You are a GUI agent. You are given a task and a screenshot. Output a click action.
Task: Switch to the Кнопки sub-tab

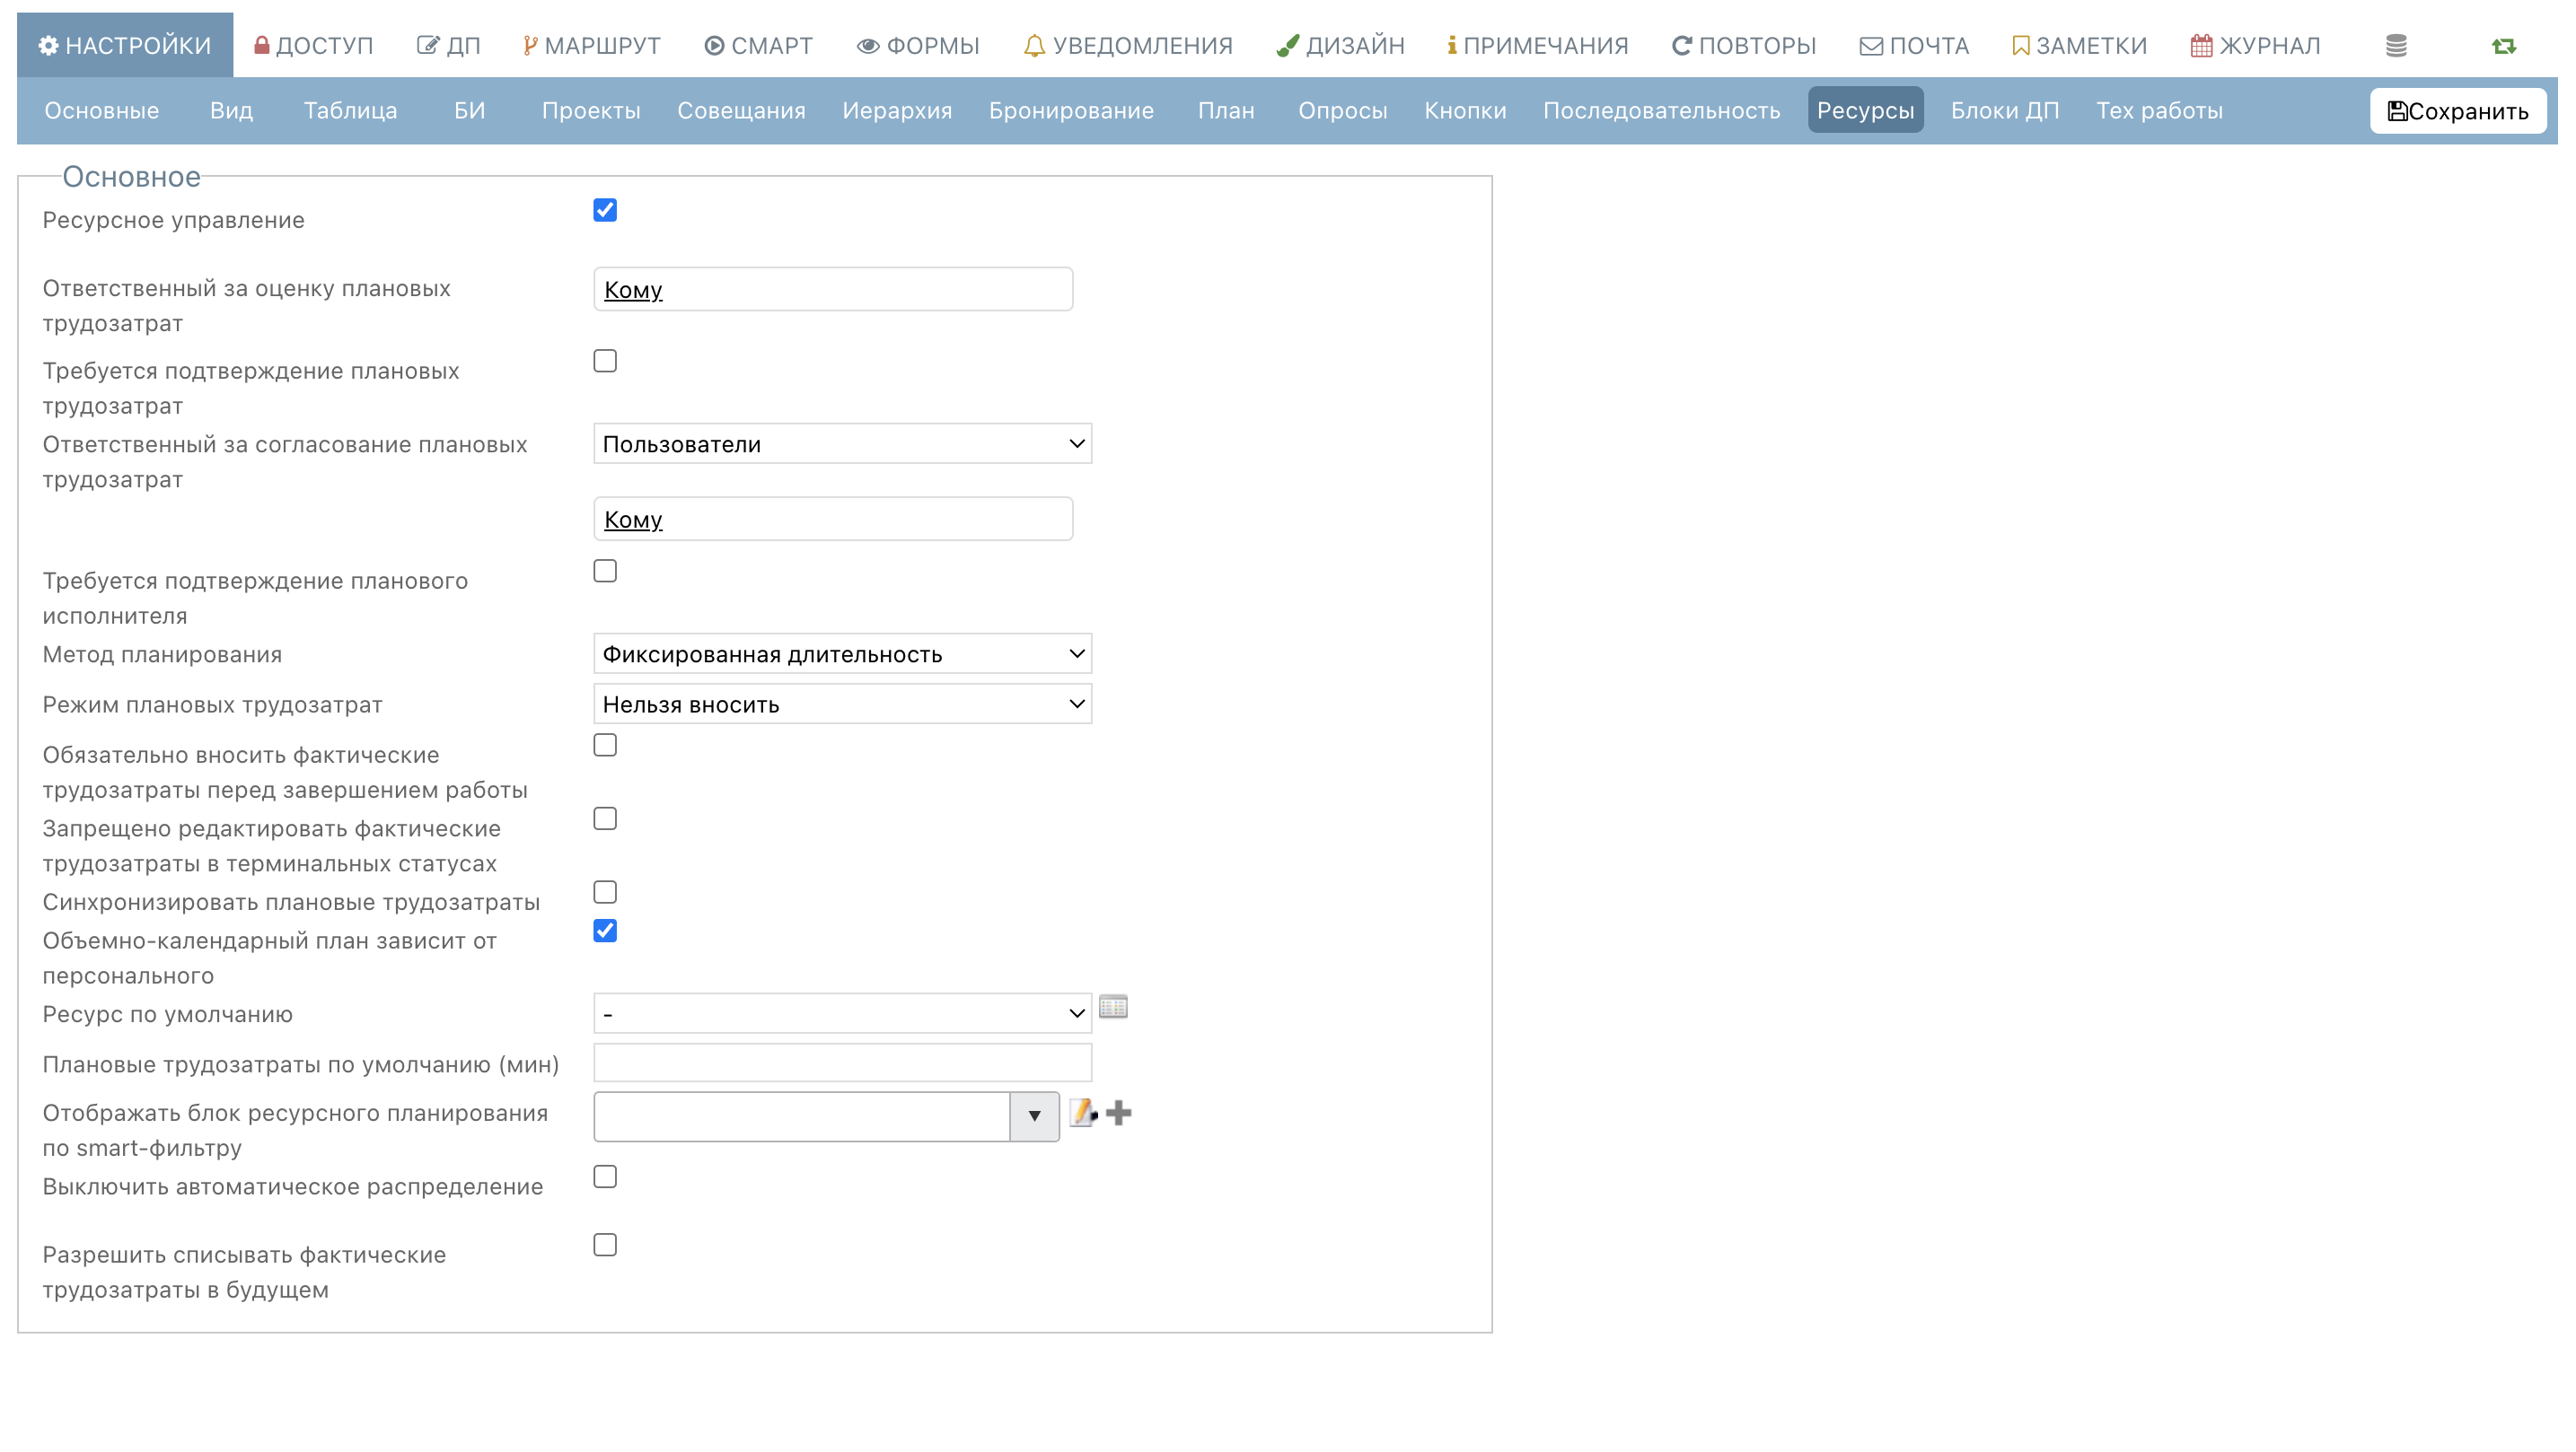click(x=1465, y=111)
